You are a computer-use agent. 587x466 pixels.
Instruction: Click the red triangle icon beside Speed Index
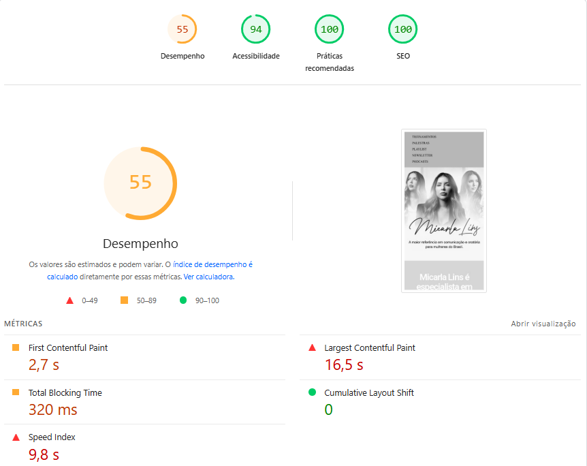pyautogui.click(x=16, y=437)
